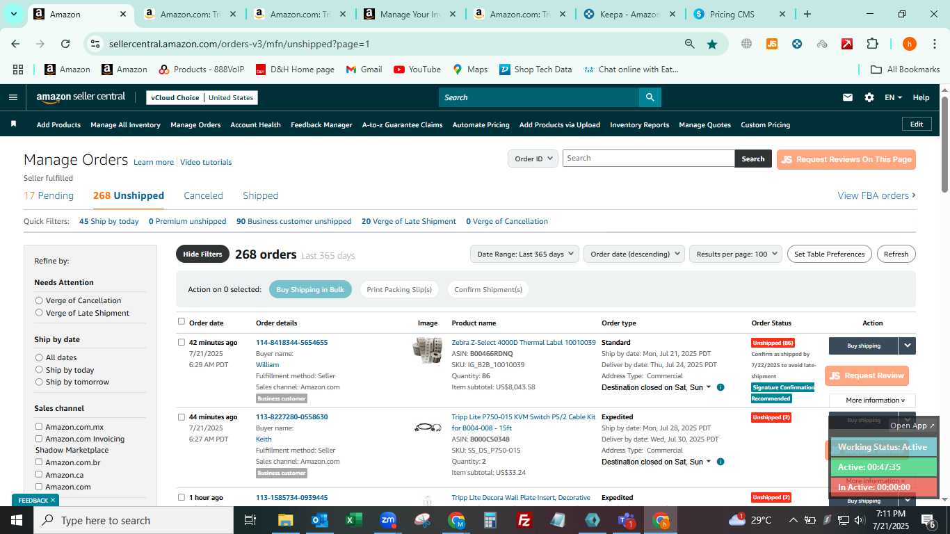
Task: Open Calculator from the taskbar
Action: (x=490, y=520)
